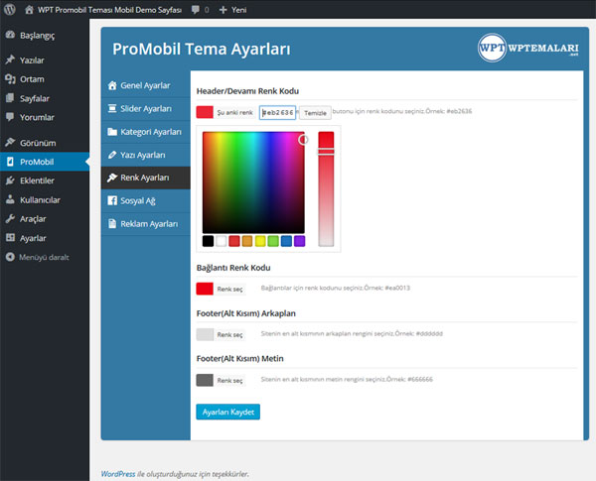Click the plus icon next to Yeni
596x481 pixels.
pyautogui.click(x=223, y=10)
